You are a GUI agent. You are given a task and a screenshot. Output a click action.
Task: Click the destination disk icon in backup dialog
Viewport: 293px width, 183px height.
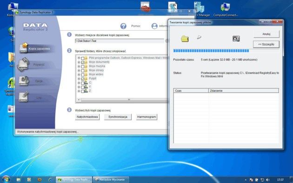(x=236, y=39)
